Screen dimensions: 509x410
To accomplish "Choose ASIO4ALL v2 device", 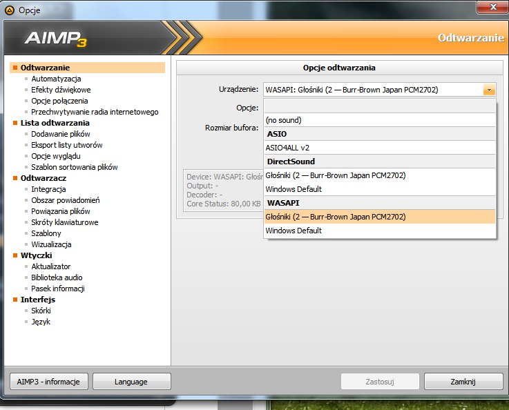I will click(x=380, y=148).
